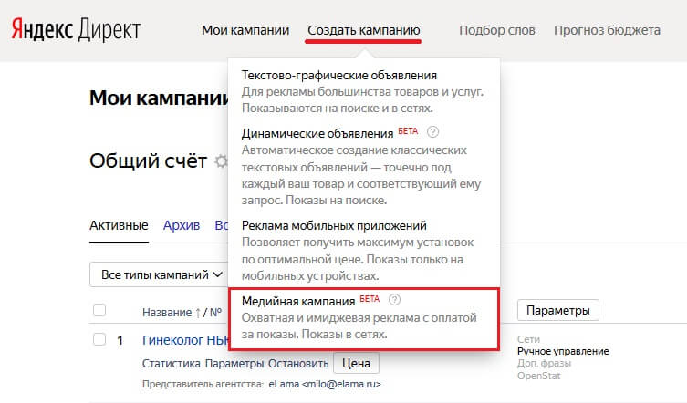
Task: Sort by the Название column header
Action: (166, 313)
